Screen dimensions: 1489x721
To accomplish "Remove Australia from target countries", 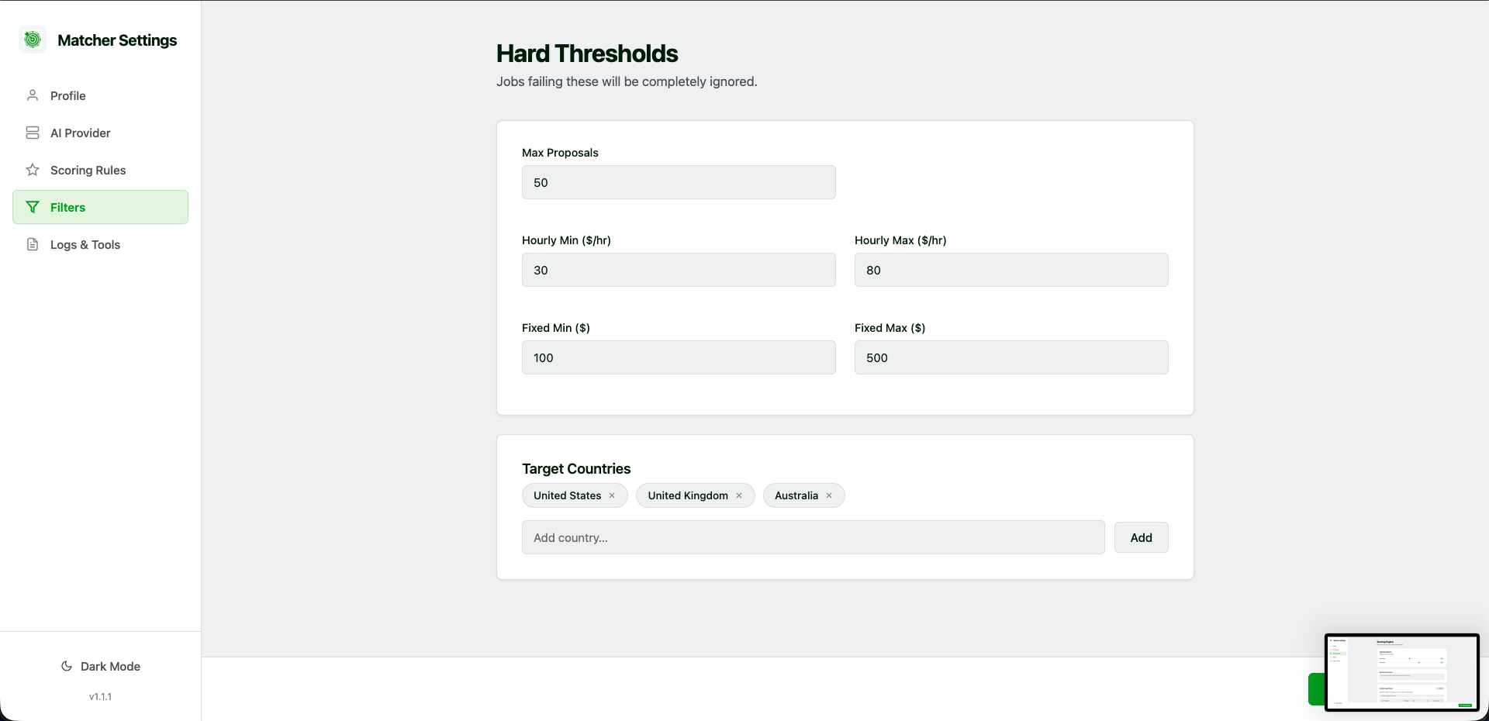I will pyautogui.click(x=829, y=495).
